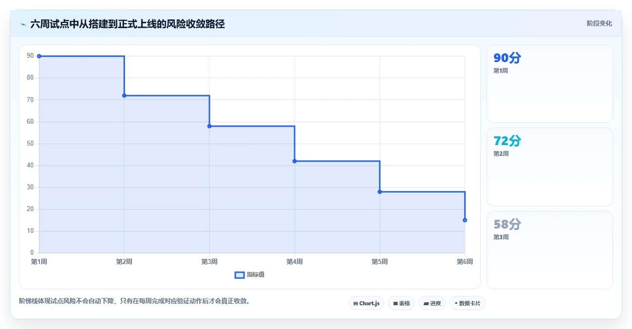This screenshot has width=632, height=329.
Task: Click the 第3周 x-axis label
Action: click(210, 262)
